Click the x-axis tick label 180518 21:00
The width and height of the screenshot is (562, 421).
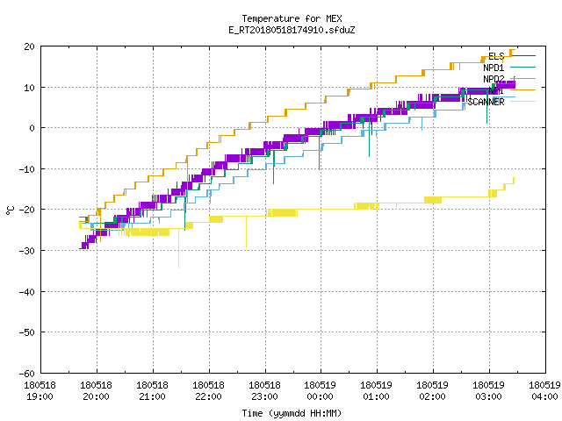click(152, 391)
